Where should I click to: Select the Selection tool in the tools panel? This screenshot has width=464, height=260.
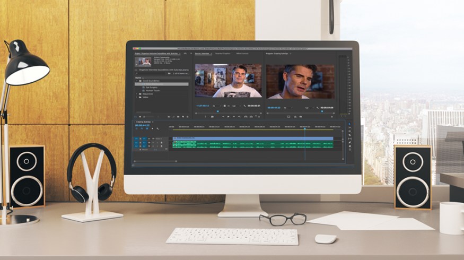pyautogui.click(x=349, y=124)
